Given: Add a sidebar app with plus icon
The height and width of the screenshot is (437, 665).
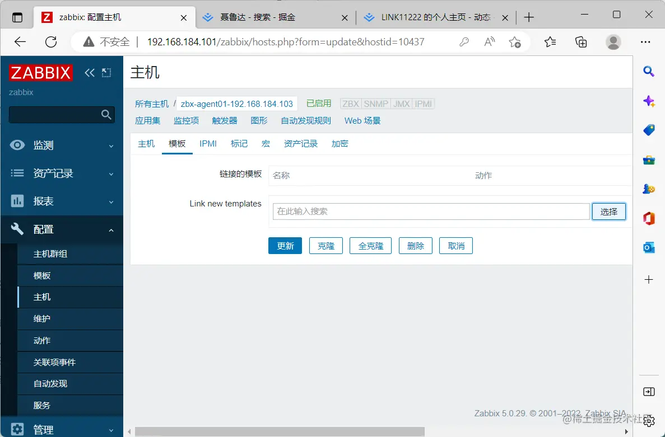Looking at the screenshot, I should coord(648,279).
